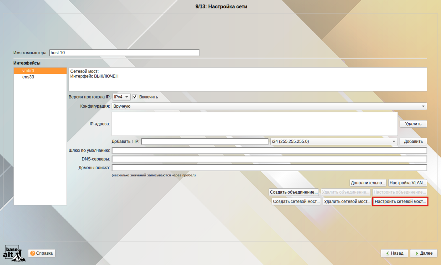The image size is (441, 265).
Task: Click the Имя компьютера field
Action: pyautogui.click(x=124, y=53)
